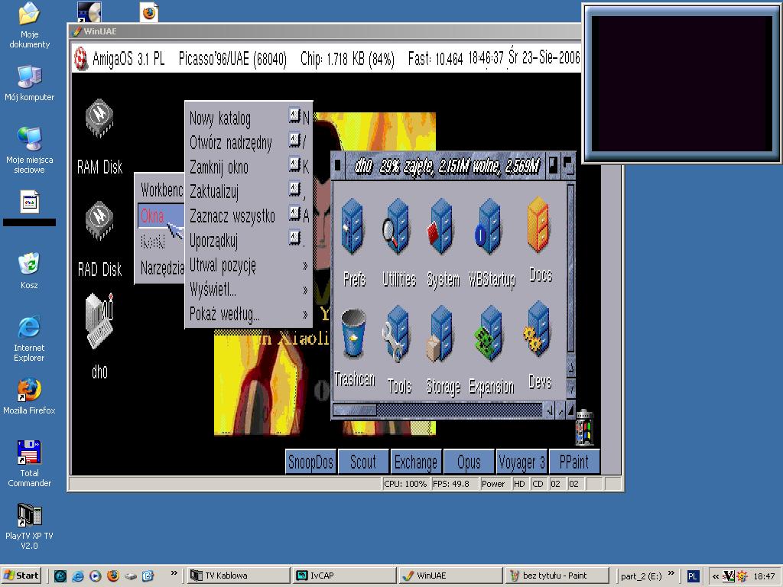783x587 pixels.
Task: Open the Windows Start menu
Action: click(22, 576)
